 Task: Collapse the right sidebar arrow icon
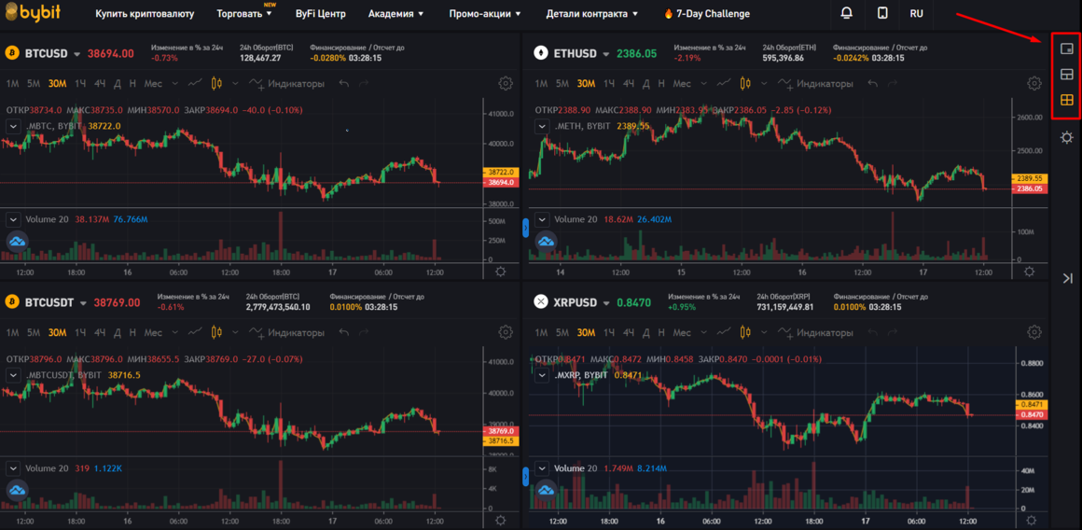tap(1067, 278)
